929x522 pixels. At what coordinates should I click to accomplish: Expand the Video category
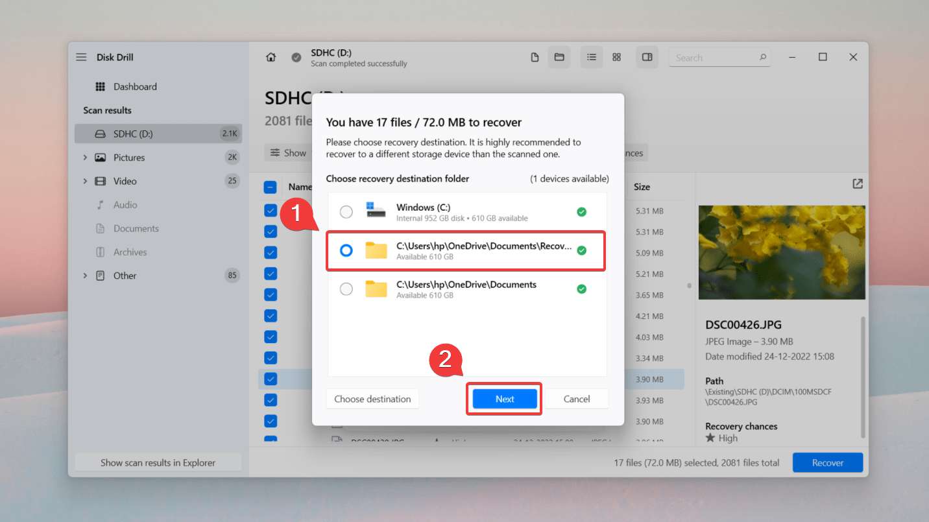click(x=85, y=181)
